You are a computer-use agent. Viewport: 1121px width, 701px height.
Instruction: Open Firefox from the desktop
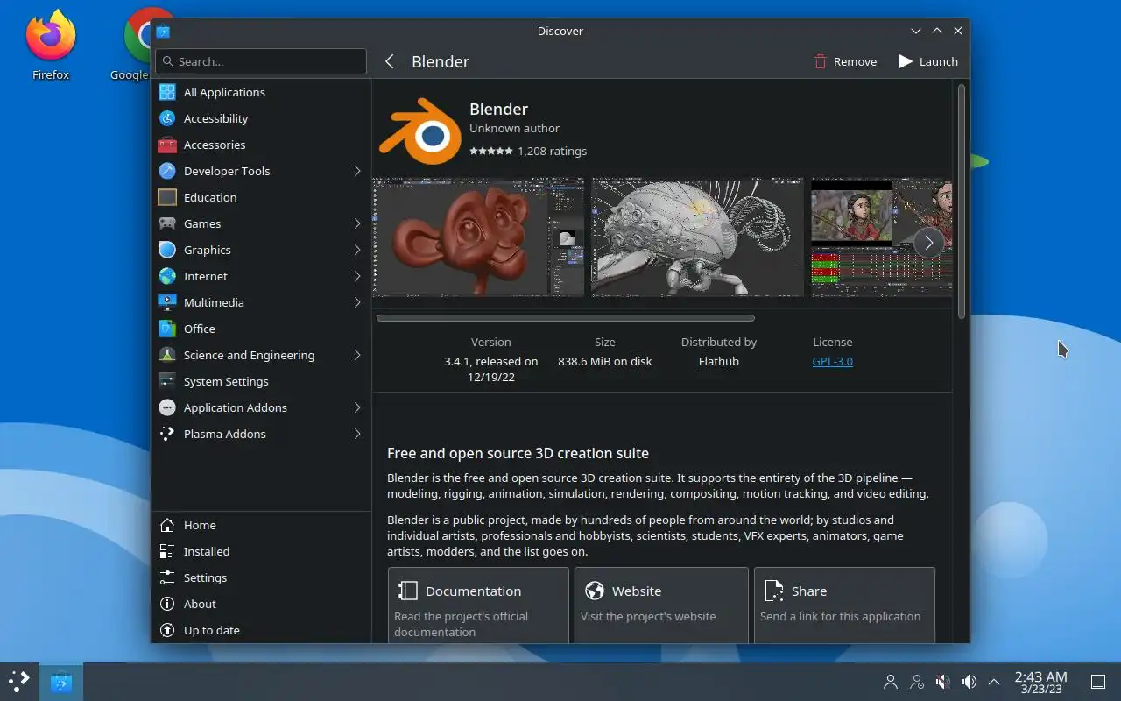(x=51, y=44)
